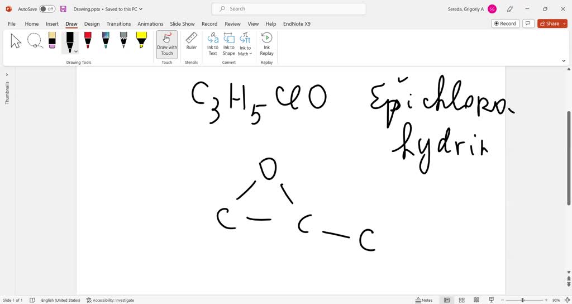Open the Review tab
The height and width of the screenshot is (304, 572).
[232, 23]
